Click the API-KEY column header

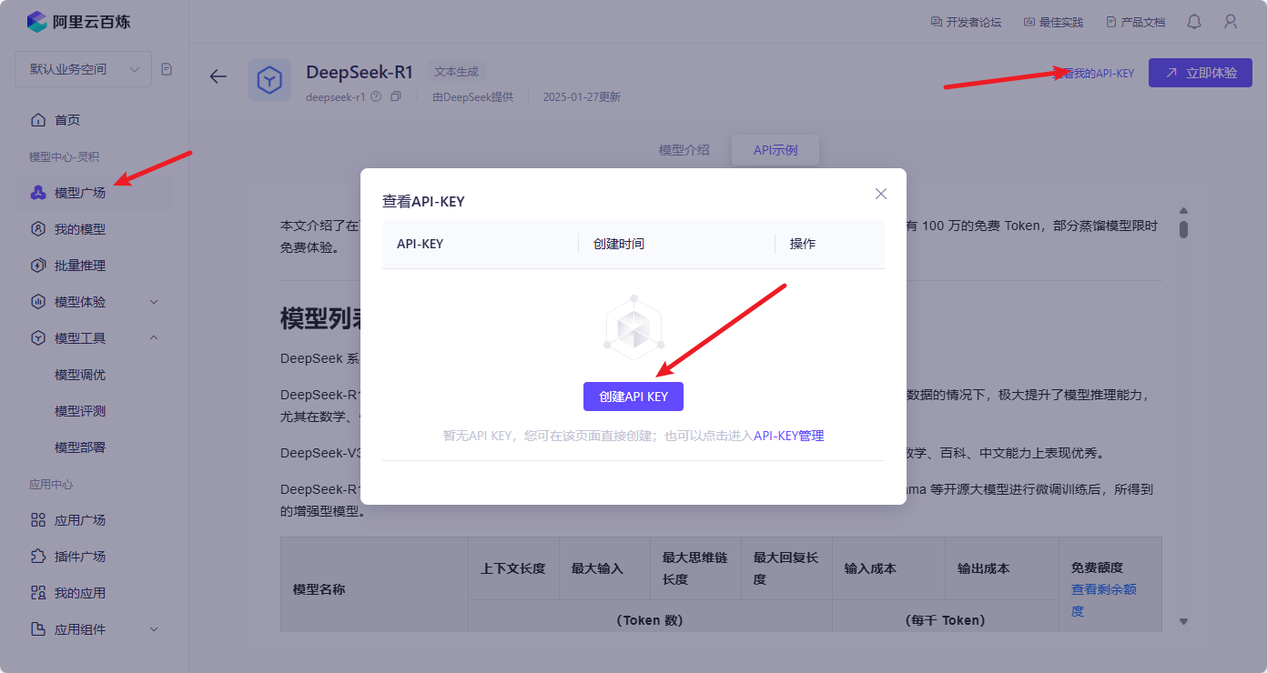(421, 244)
